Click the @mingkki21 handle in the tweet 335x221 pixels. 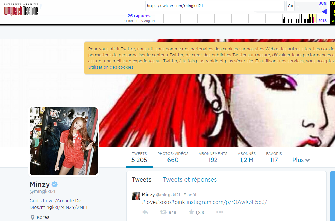pyautogui.click(x=168, y=195)
